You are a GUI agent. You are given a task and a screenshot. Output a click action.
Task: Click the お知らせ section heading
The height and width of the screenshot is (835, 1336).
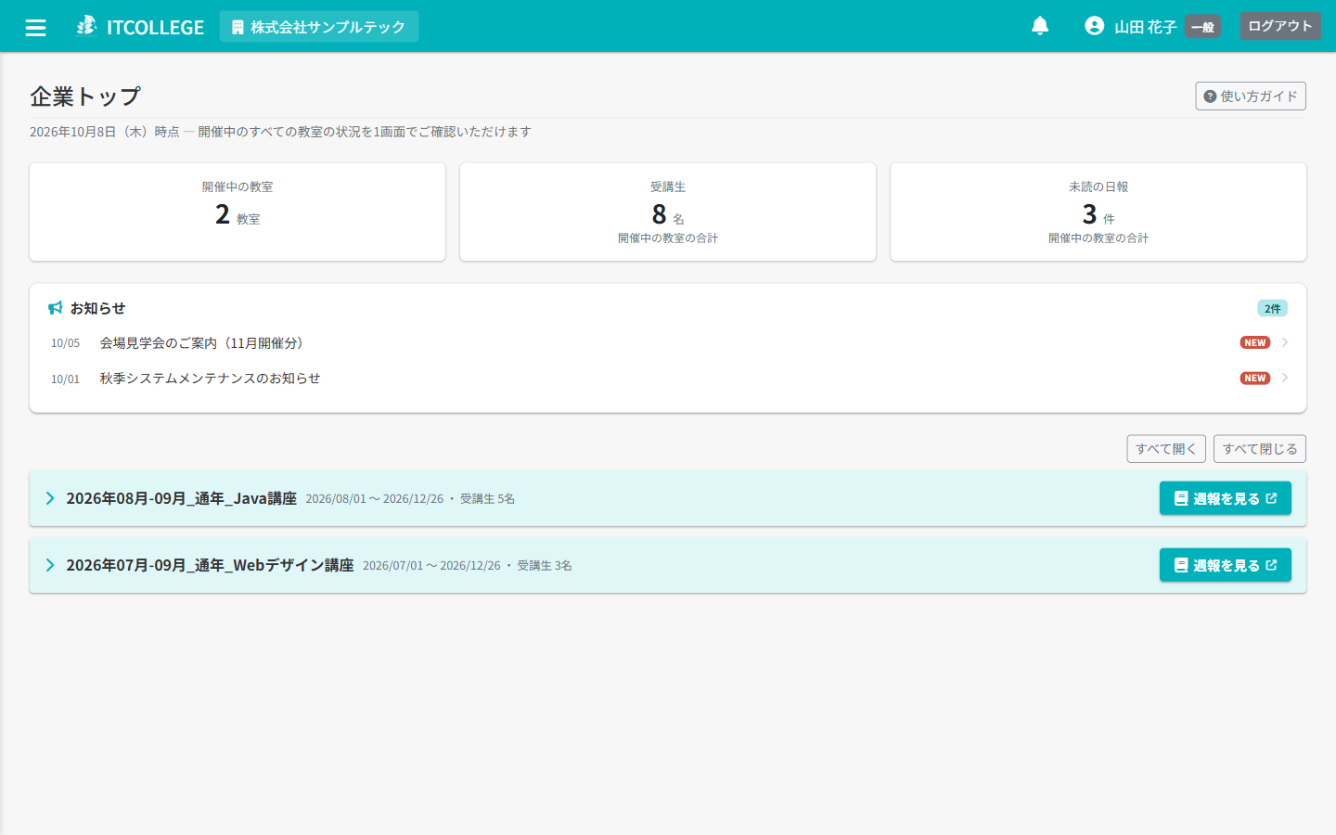coord(97,308)
